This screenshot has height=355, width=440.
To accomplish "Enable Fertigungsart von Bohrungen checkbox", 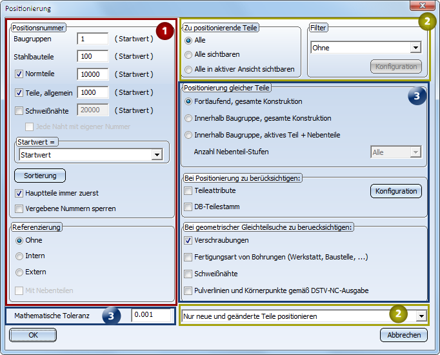I will point(188,257).
